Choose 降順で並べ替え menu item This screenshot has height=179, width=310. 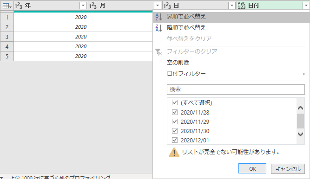click(x=231, y=28)
